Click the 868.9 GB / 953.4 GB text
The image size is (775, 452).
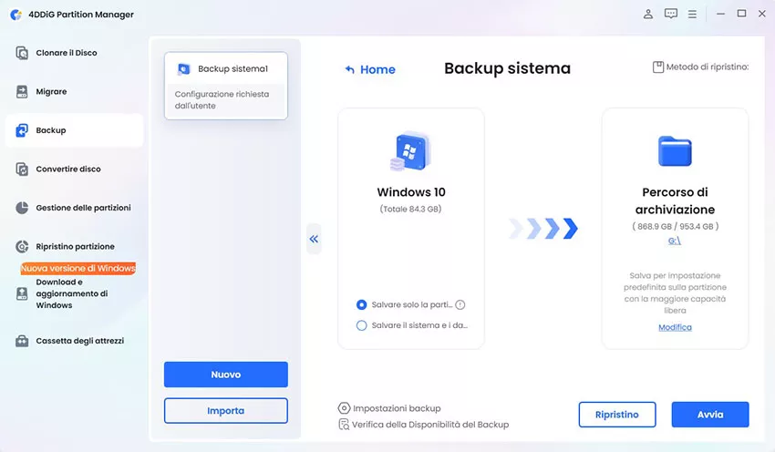675,226
